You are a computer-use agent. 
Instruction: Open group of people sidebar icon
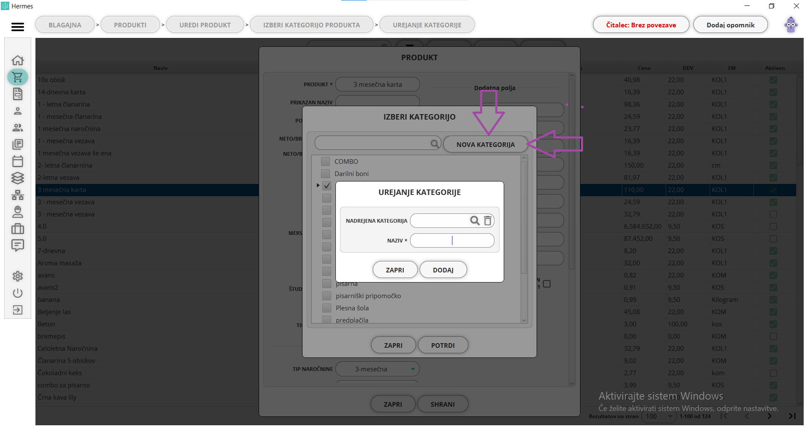18,128
